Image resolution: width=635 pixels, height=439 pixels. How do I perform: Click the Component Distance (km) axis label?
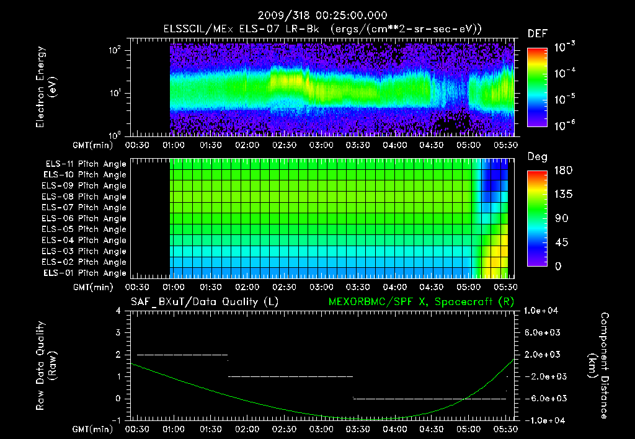(x=598, y=366)
